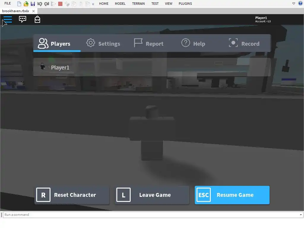Click the Help question mark icon

[x=186, y=43]
